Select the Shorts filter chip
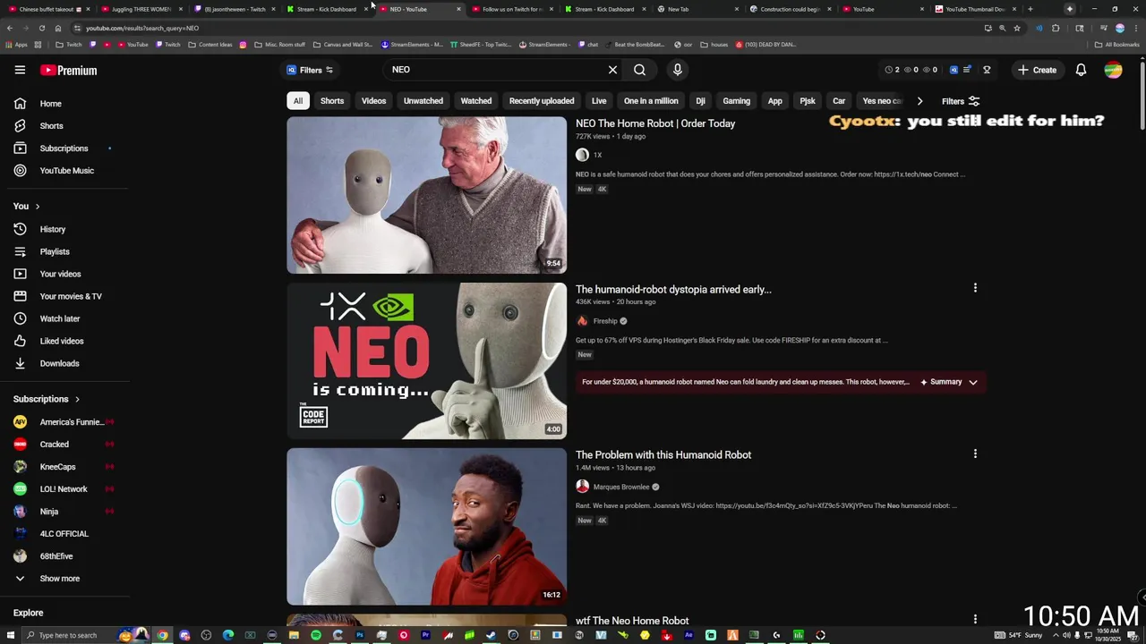The height and width of the screenshot is (644, 1146). 332,101
